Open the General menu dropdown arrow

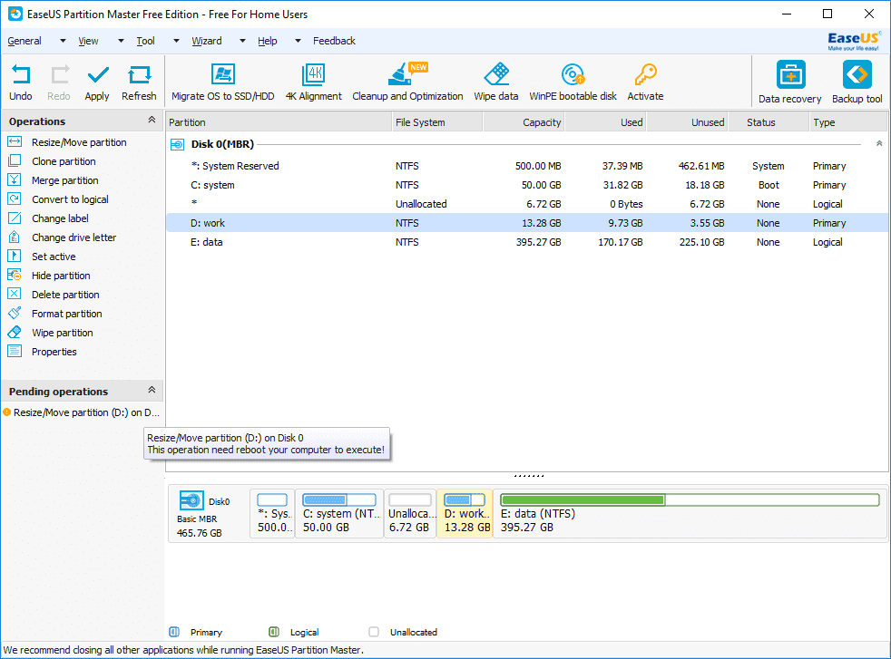[63, 41]
